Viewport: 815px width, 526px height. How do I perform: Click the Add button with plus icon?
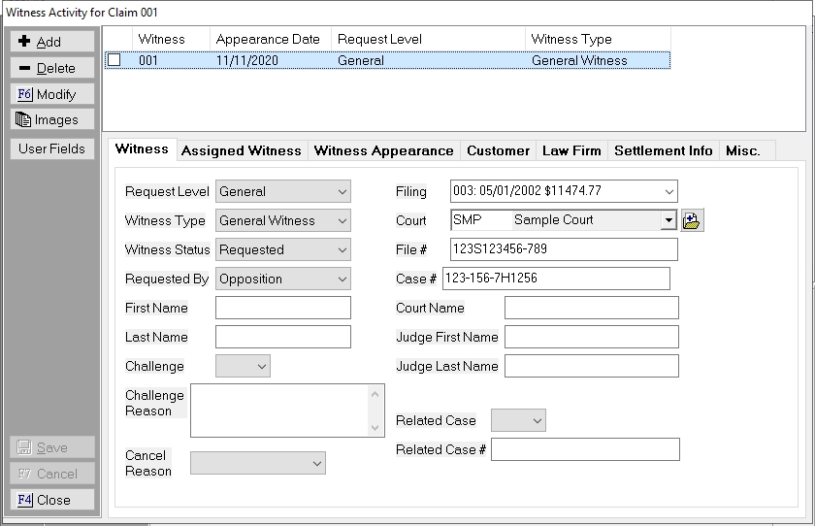[52, 42]
